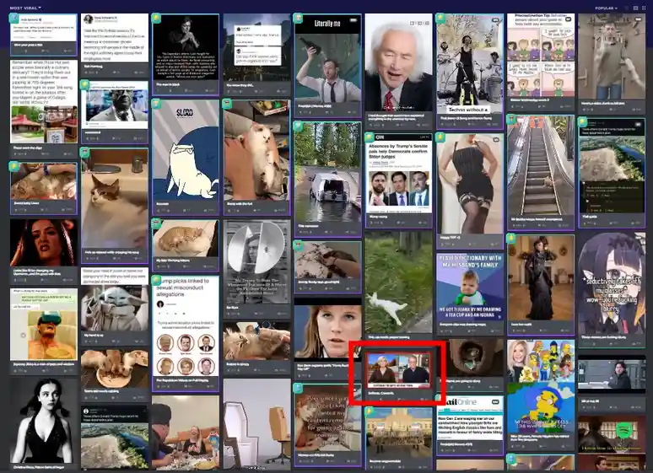Open the Procrastination Tip comic strip
This screenshot has width=653, height=473.
click(x=541, y=62)
